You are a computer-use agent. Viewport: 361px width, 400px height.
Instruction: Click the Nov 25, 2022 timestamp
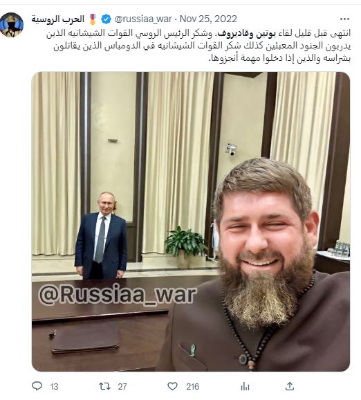click(208, 19)
